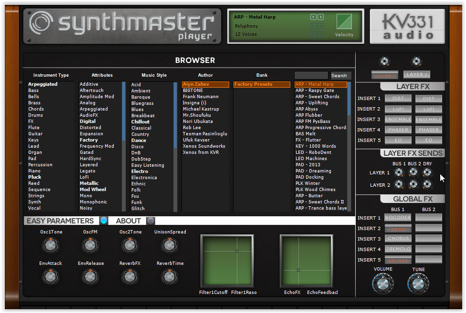Toggle the CHORUS global insert on Bus 1

pyautogui.click(x=398, y=239)
